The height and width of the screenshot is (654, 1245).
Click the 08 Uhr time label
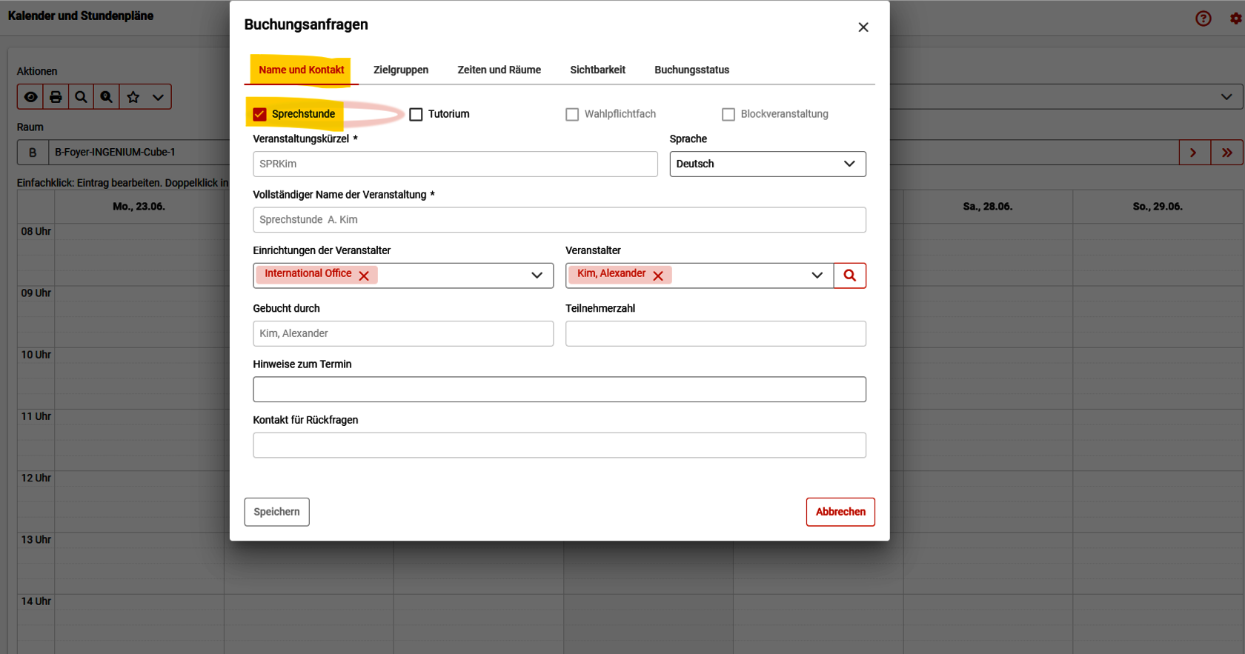click(x=36, y=231)
